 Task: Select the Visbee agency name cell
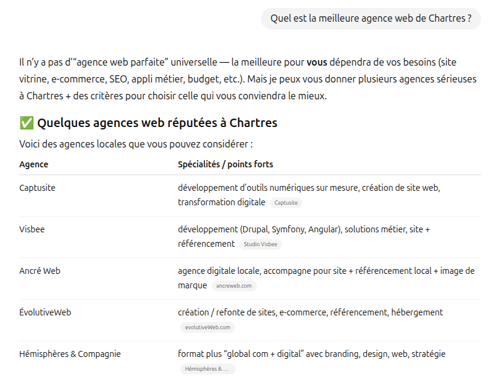[32, 229]
